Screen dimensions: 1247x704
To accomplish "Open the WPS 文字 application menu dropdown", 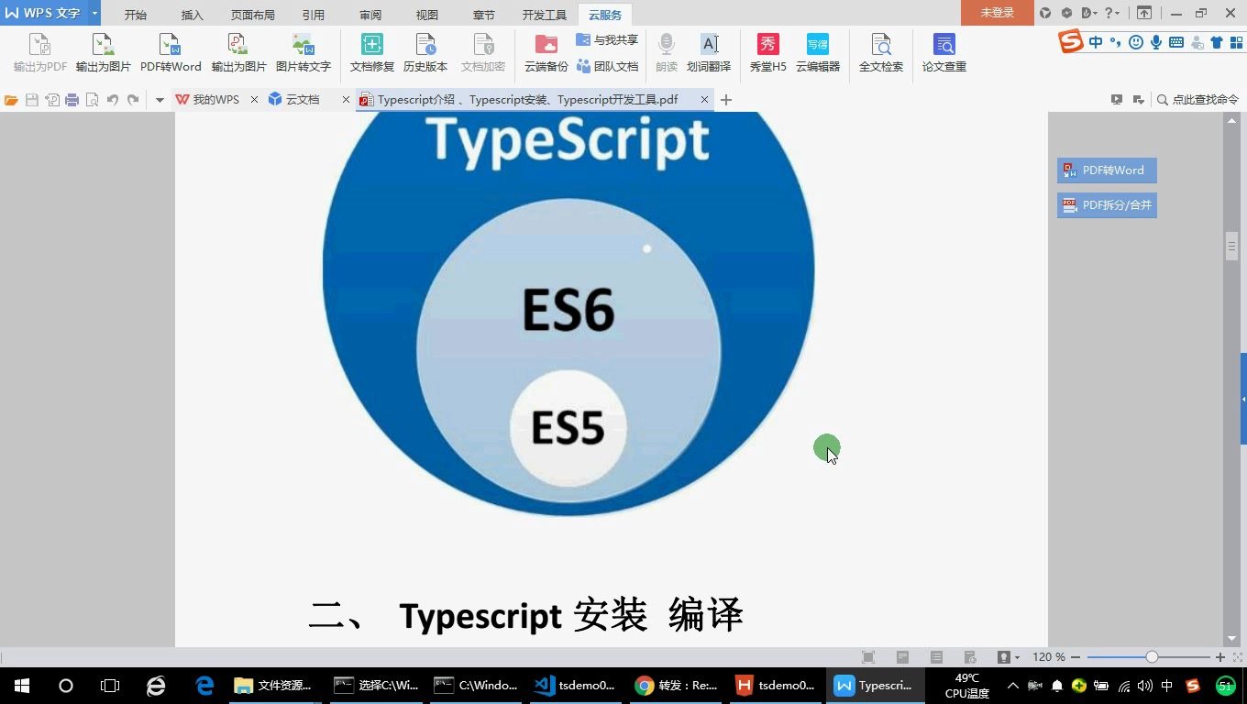I will (x=94, y=13).
